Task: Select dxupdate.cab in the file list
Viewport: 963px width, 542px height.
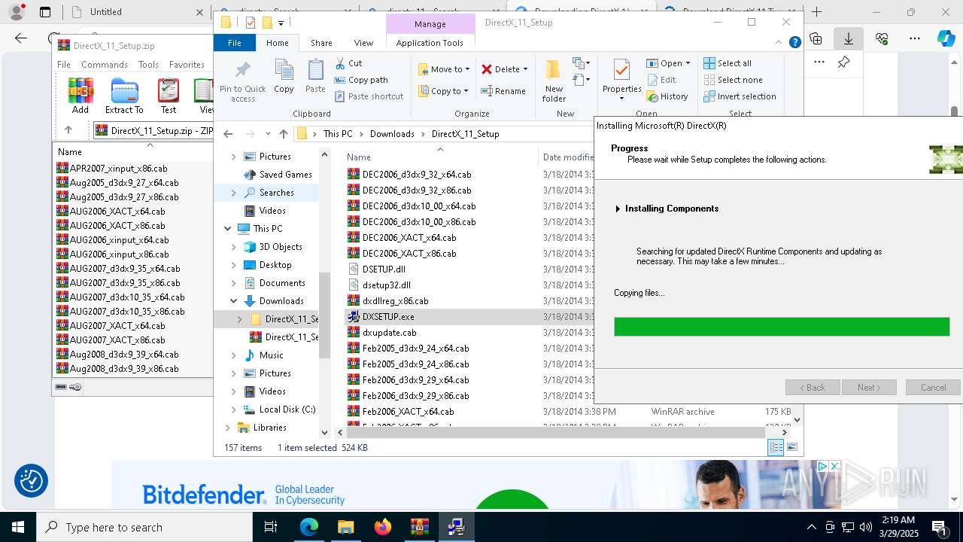Action: (x=389, y=333)
